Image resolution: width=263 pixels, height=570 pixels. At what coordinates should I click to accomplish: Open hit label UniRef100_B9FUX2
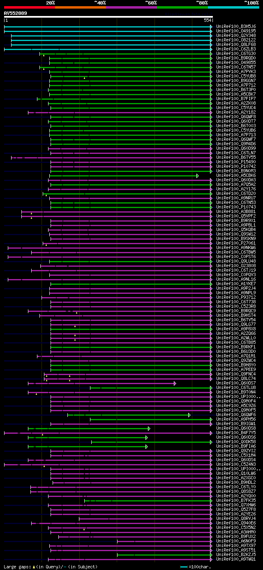236,537
